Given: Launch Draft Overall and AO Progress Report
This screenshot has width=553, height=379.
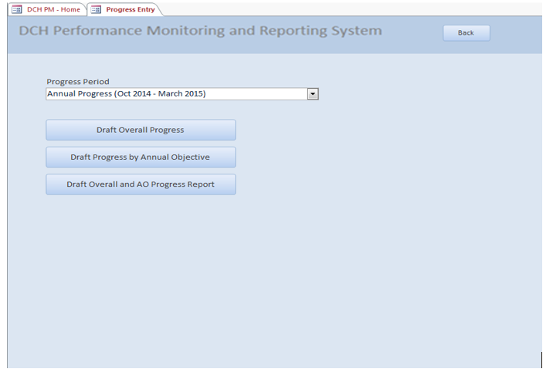Looking at the screenshot, I should tap(141, 184).
